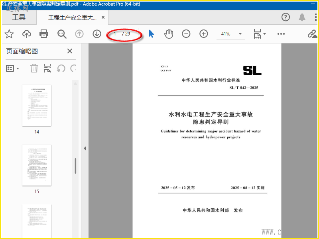Collapse the navigation pane with the left triangle
This screenshot has height=239, width=319.
[85, 149]
